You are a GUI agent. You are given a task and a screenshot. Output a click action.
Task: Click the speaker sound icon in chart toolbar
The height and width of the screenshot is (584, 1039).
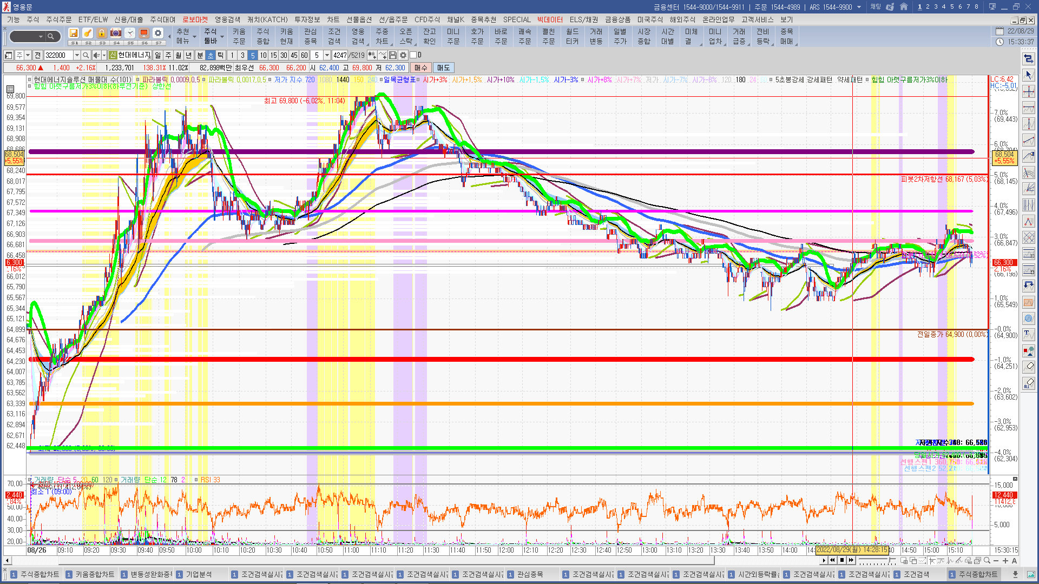point(96,55)
